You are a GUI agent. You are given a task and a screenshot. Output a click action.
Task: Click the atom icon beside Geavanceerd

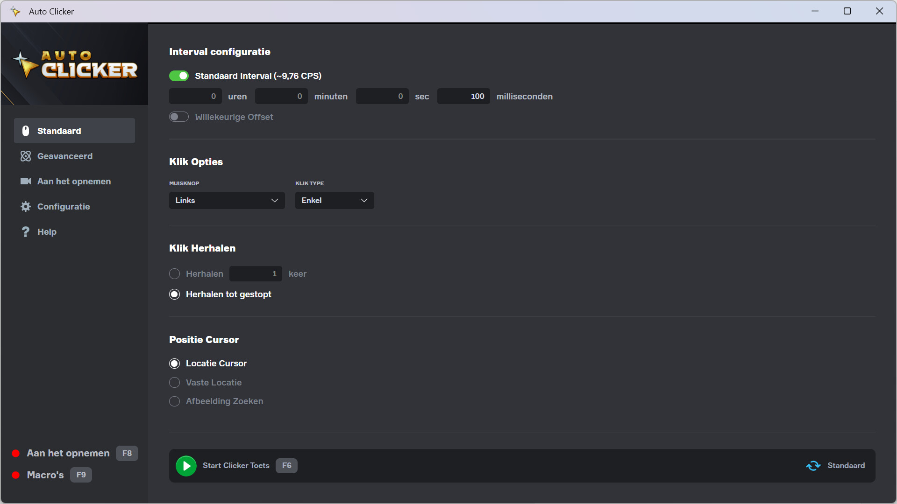click(x=26, y=156)
